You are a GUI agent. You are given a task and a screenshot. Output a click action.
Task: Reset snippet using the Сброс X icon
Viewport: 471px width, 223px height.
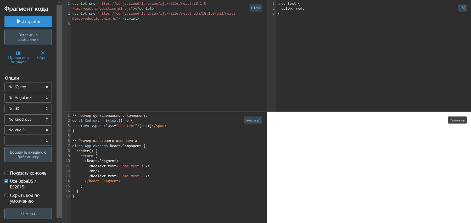coord(43,53)
